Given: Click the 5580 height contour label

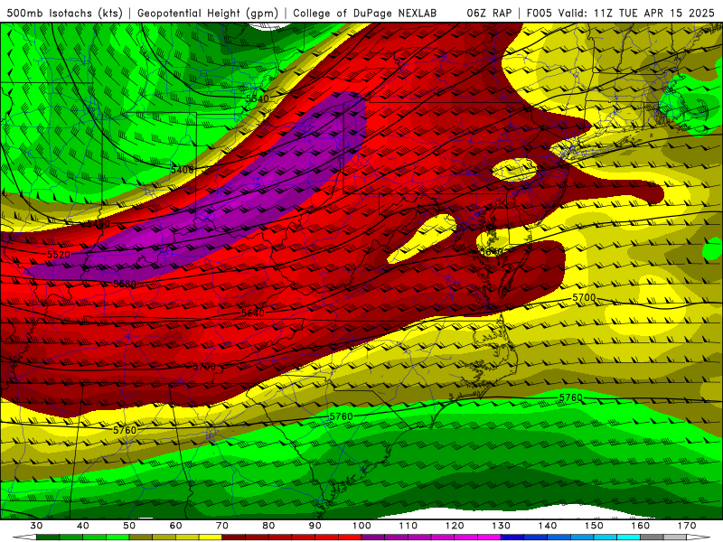Looking at the screenshot, I should pos(125,284).
